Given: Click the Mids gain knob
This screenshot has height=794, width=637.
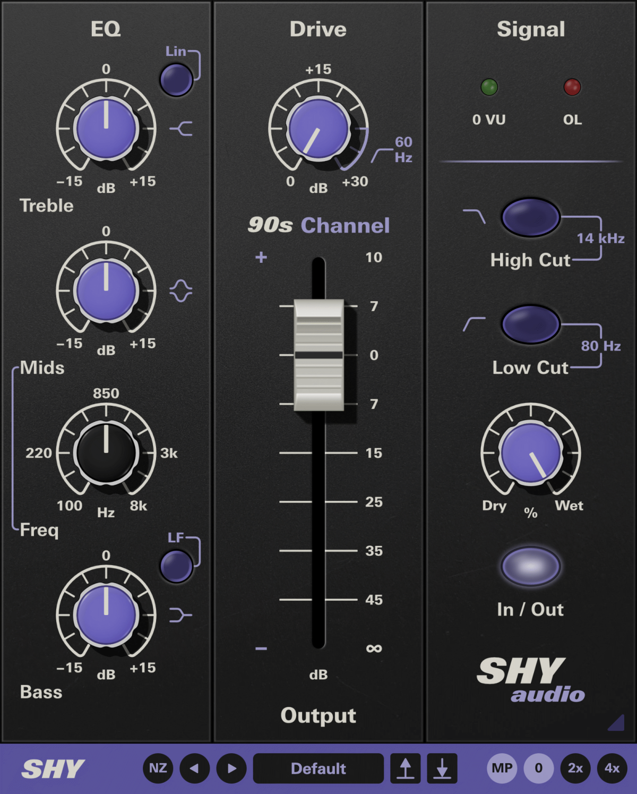Looking at the screenshot, I should coord(106,291).
